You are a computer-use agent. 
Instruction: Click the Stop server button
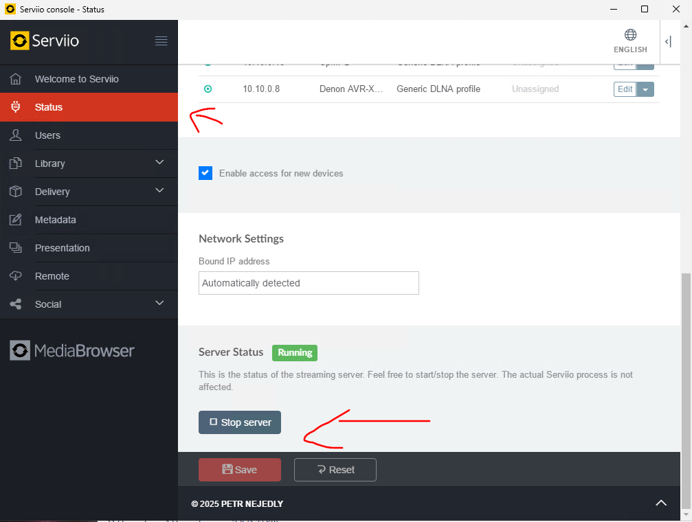240,422
